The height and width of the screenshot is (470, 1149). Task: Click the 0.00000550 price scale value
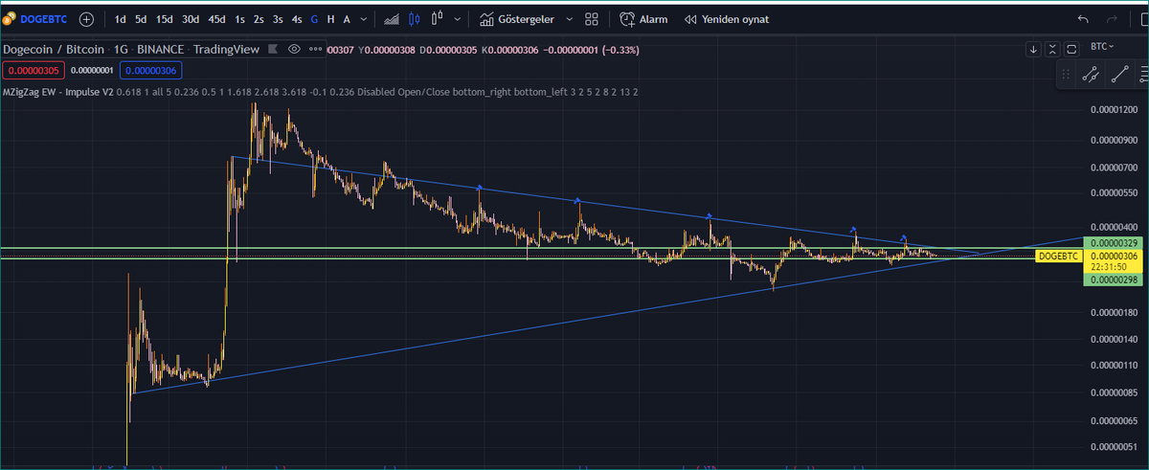(1113, 192)
